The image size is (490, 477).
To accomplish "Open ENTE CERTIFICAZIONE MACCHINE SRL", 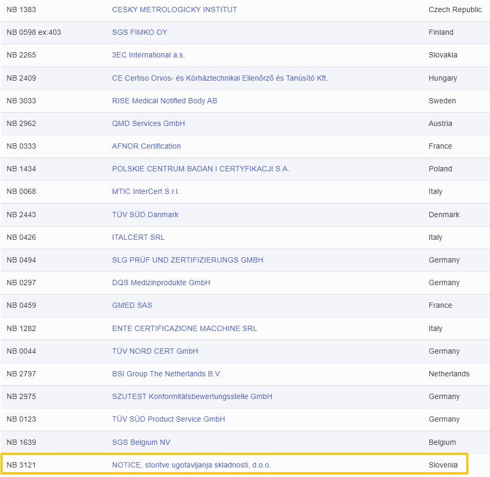I will [x=184, y=328].
